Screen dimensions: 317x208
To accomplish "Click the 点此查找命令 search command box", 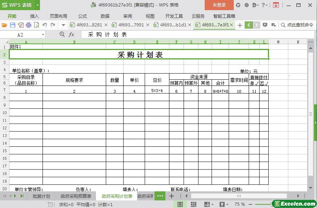I will pos(297,25).
